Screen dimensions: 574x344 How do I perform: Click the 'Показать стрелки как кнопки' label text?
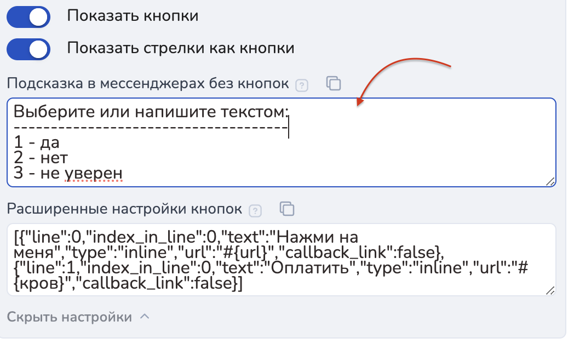[181, 48]
